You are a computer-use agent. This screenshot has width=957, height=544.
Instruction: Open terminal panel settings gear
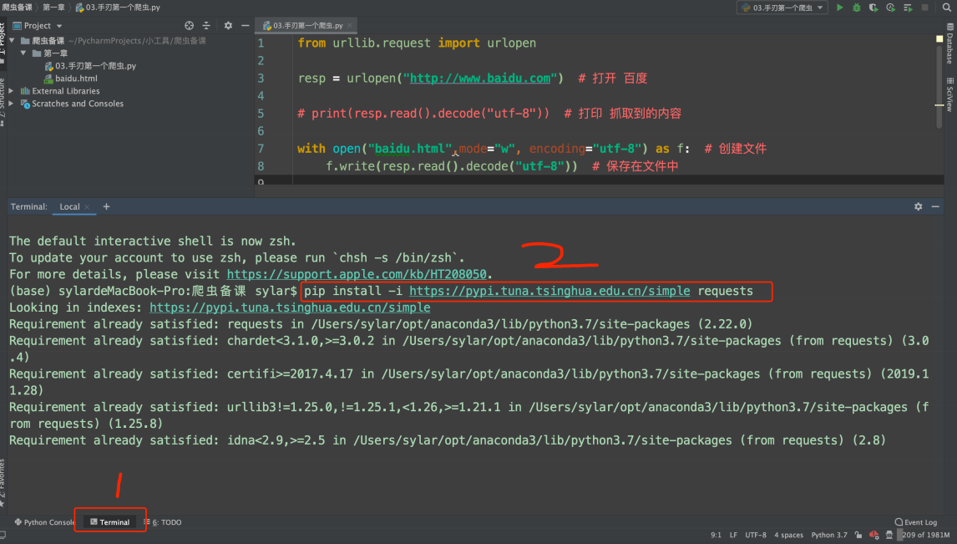tap(918, 207)
